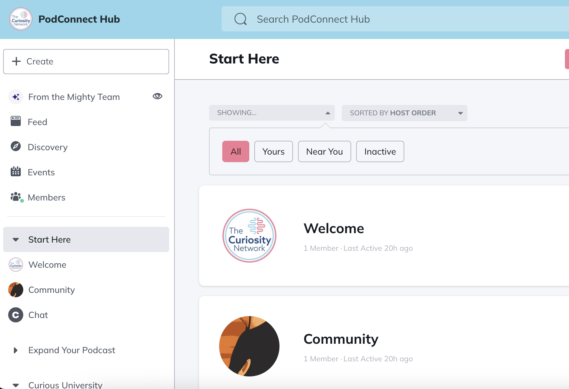Click the search magnifier icon

point(240,19)
